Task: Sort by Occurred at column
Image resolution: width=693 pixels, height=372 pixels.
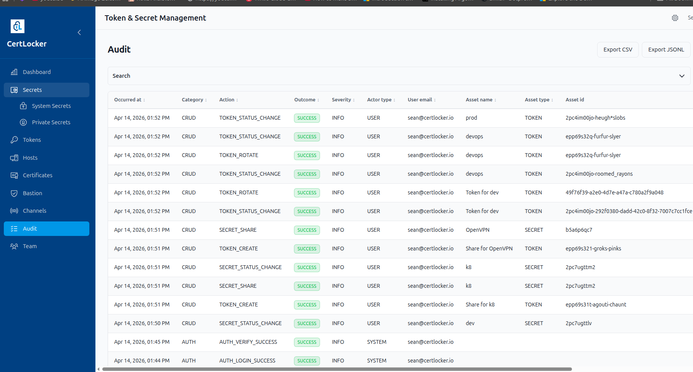Action: 130,100
